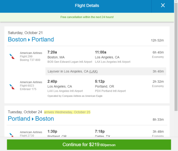Viewport: 178px width, 151px height.
Task: Click American Airlines logo for Flight 299
Action: [x=12, y=56]
